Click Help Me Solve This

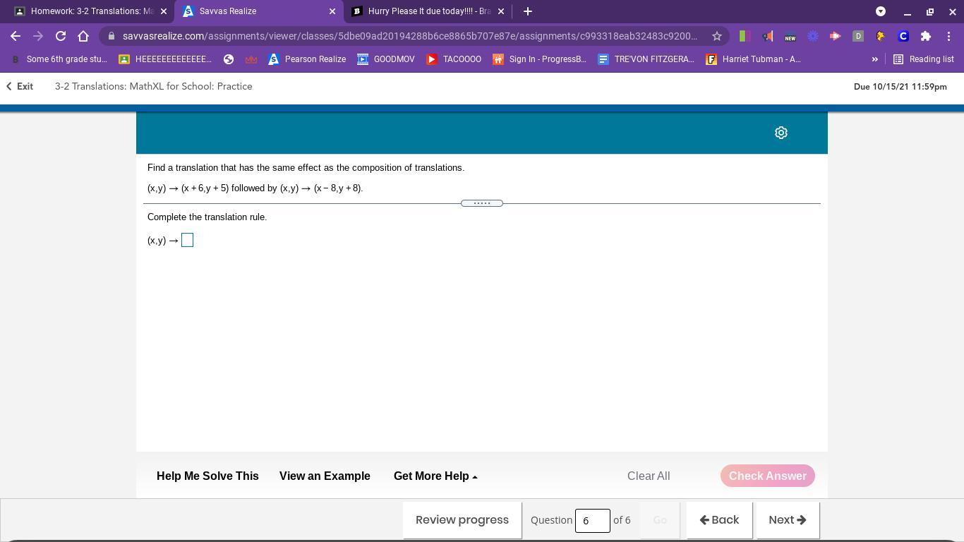(x=207, y=476)
